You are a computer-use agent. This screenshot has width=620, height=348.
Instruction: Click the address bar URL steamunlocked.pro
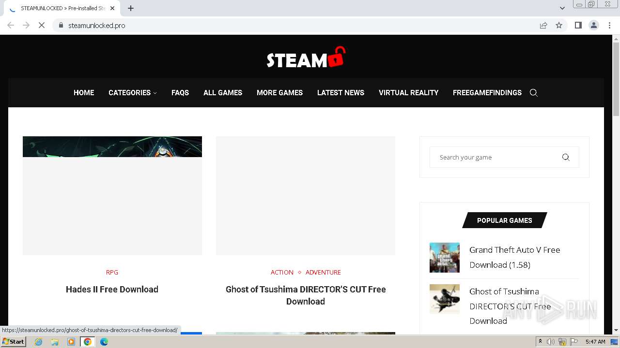coord(97,26)
